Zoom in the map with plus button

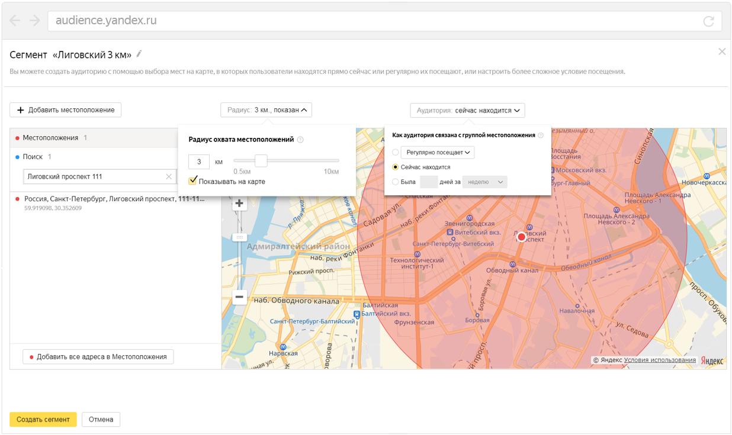coord(239,204)
